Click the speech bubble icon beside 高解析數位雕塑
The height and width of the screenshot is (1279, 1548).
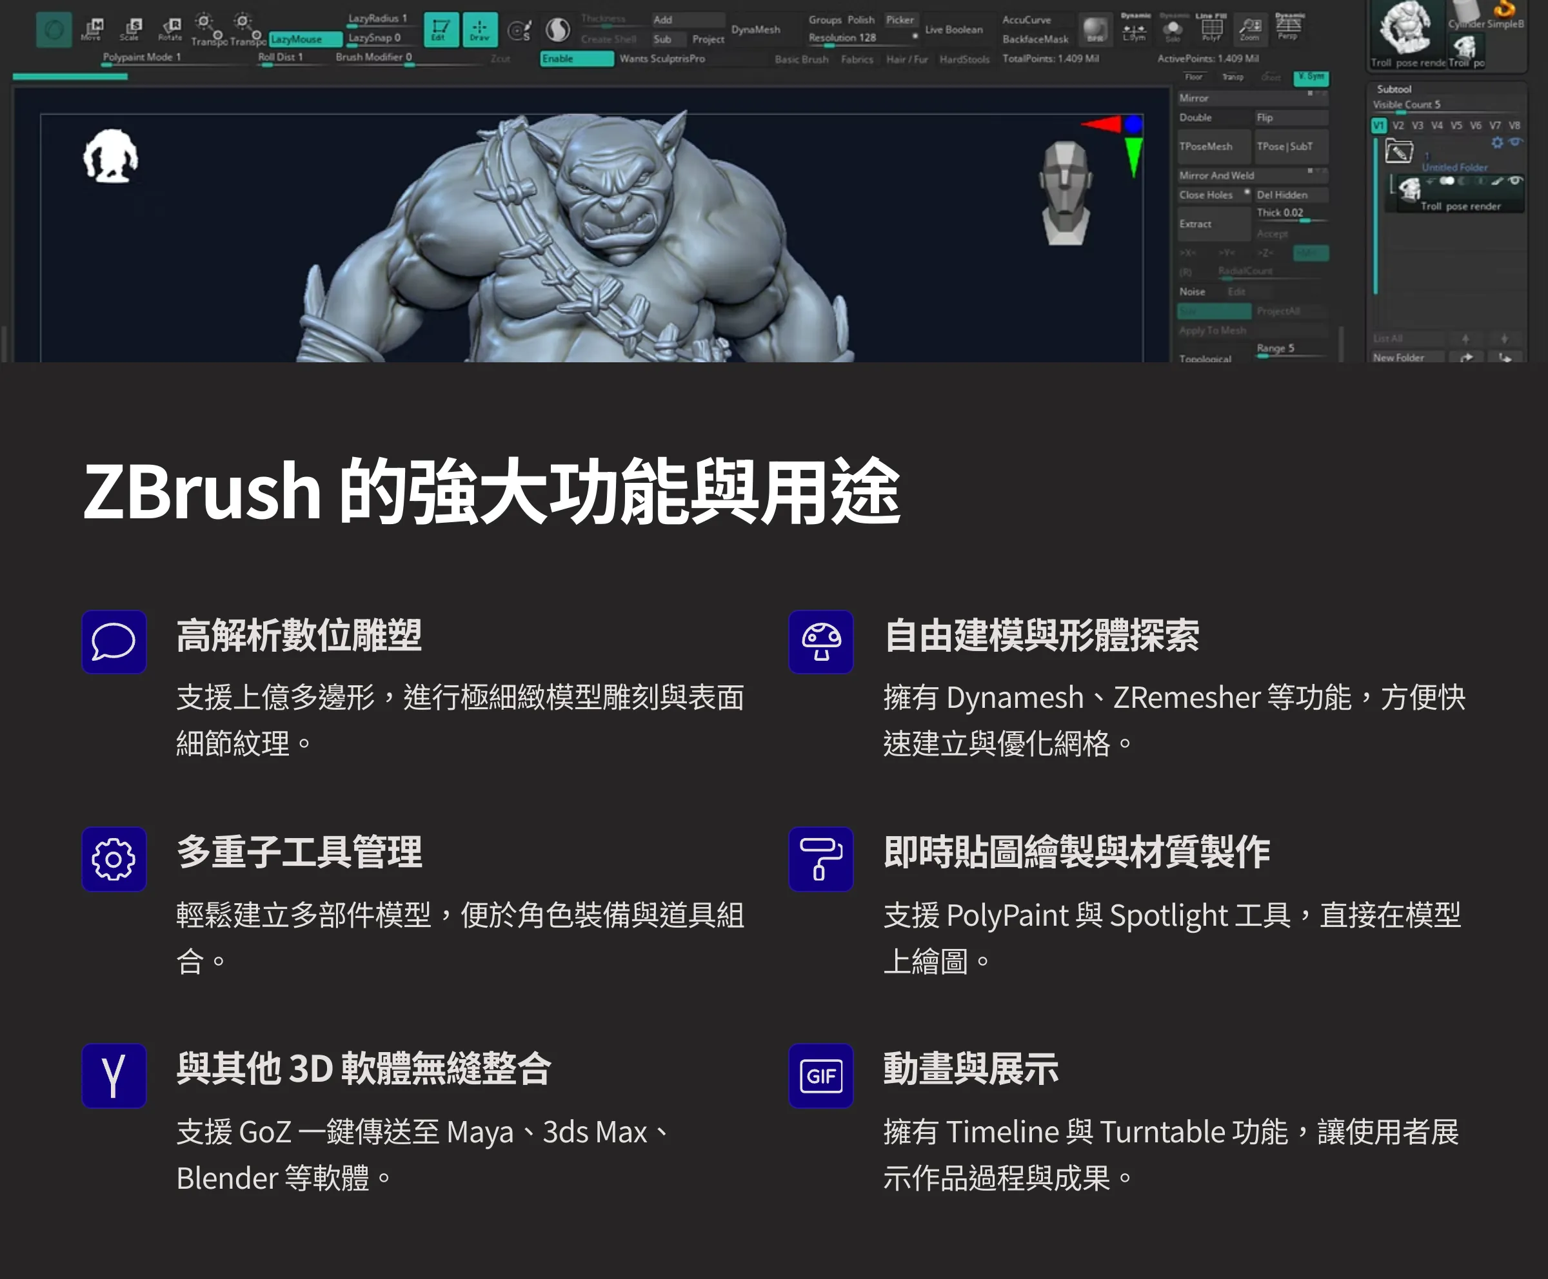point(114,641)
